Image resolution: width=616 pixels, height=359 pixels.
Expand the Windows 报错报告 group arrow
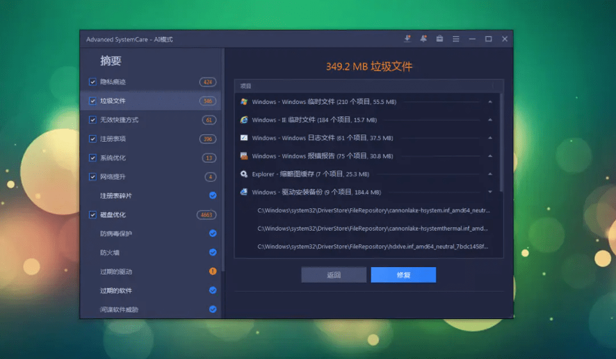(x=490, y=156)
